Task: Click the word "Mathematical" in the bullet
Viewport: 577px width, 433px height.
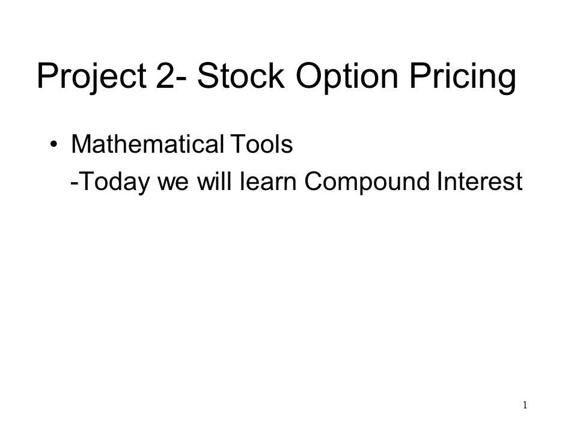Action: (x=148, y=144)
